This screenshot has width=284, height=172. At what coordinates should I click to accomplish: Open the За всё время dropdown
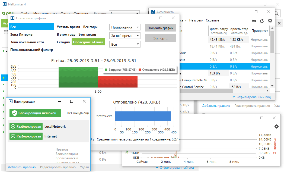click(125, 36)
